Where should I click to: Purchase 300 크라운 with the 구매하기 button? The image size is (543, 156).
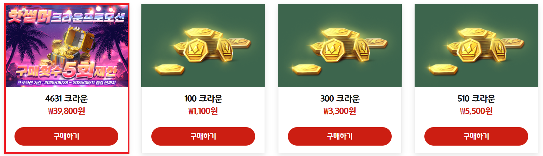(x=340, y=136)
